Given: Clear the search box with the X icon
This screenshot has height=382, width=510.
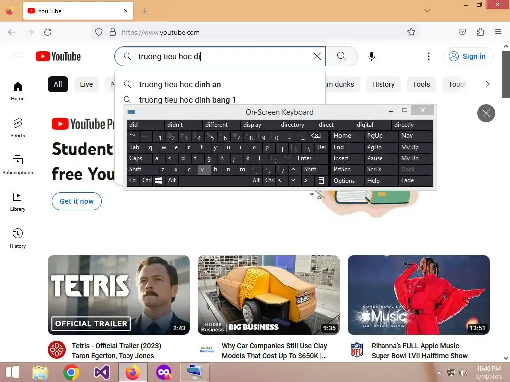Looking at the screenshot, I should coord(317,56).
